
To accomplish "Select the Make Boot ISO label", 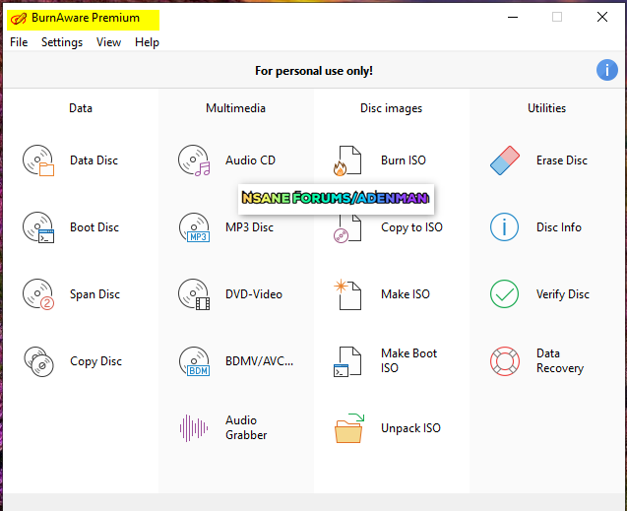I will tap(409, 360).
